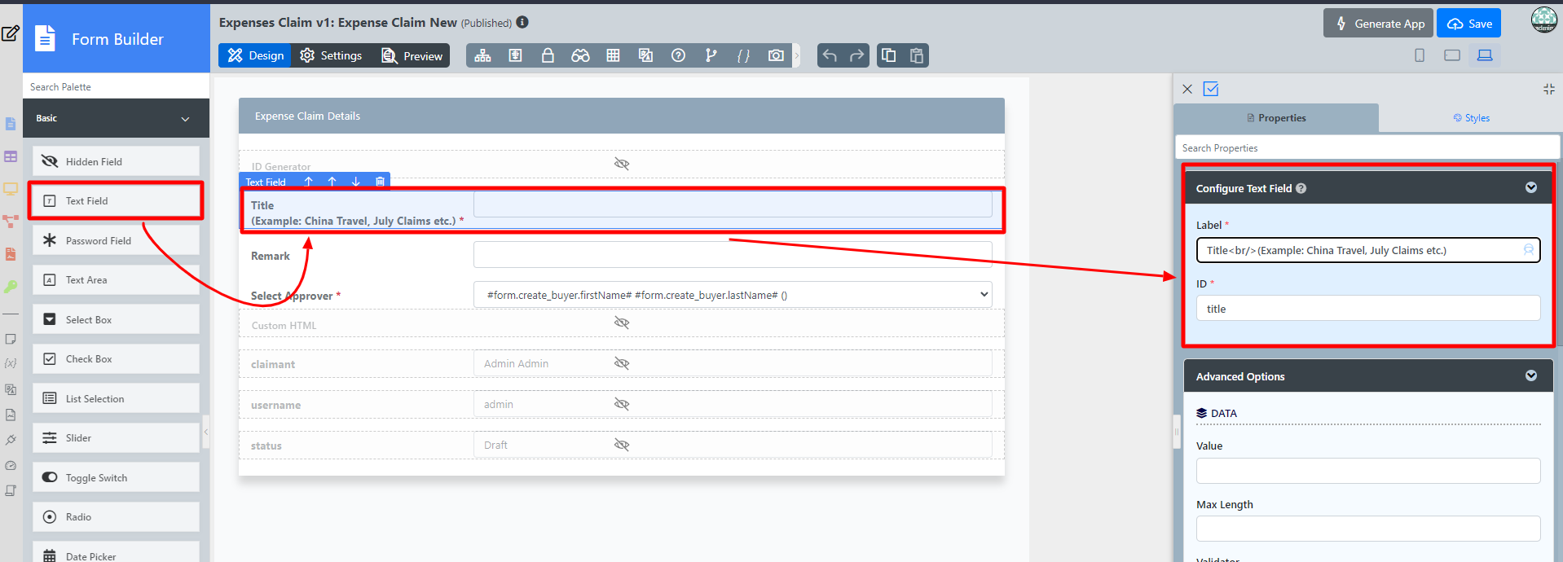Open the red process flow icon in sidebar
Image resolution: width=1563 pixels, height=562 pixels.
point(11,221)
